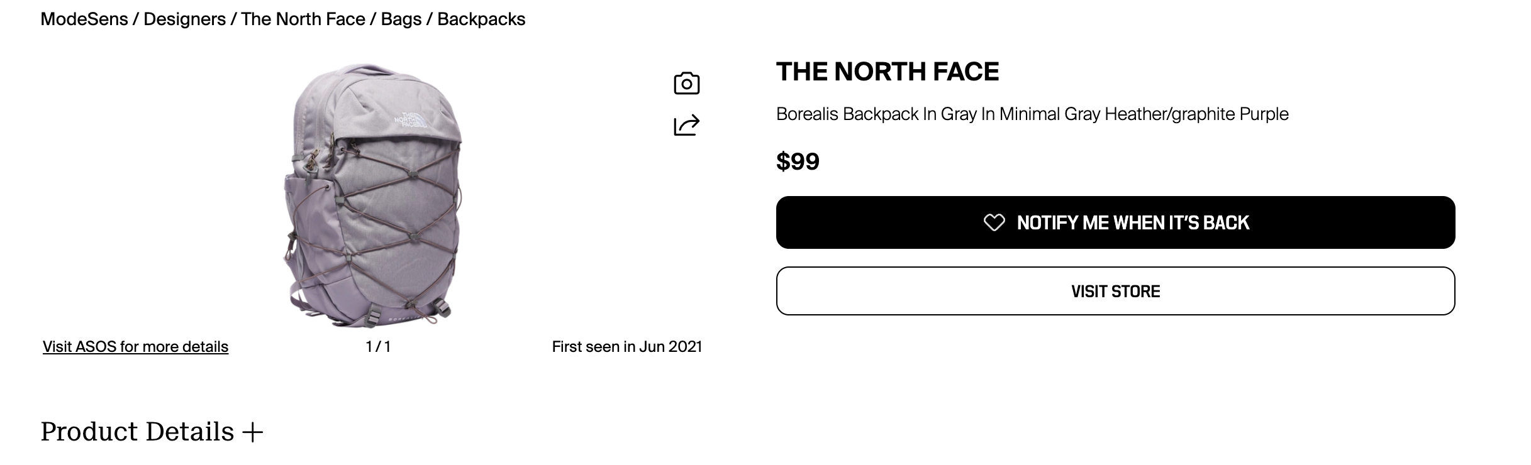The image size is (1531, 465).
Task: Click the heart icon in the notify button
Action: pyautogui.click(x=994, y=222)
